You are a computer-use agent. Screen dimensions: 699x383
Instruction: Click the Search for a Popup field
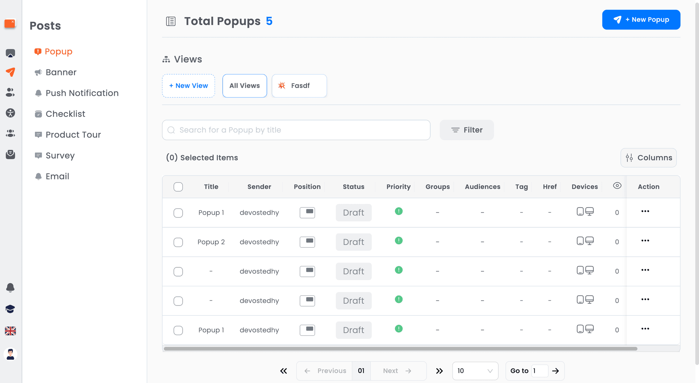[x=296, y=130]
